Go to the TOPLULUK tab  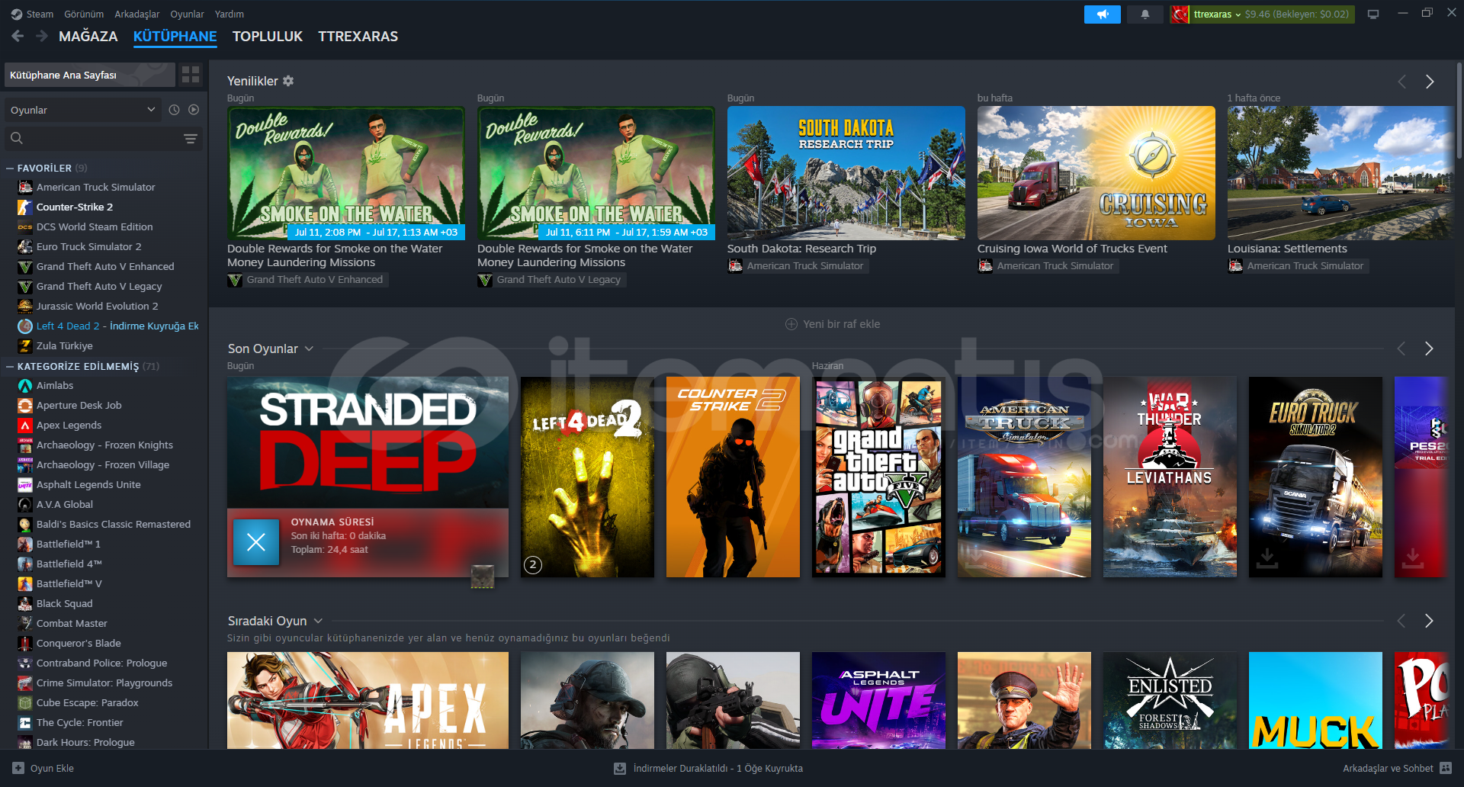pos(268,36)
